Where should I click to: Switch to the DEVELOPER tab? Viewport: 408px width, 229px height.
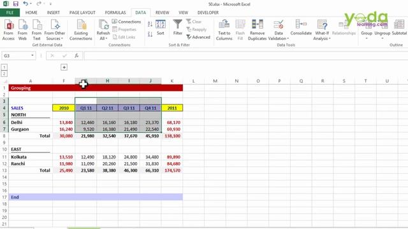pyautogui.click(x=208, y=13)
